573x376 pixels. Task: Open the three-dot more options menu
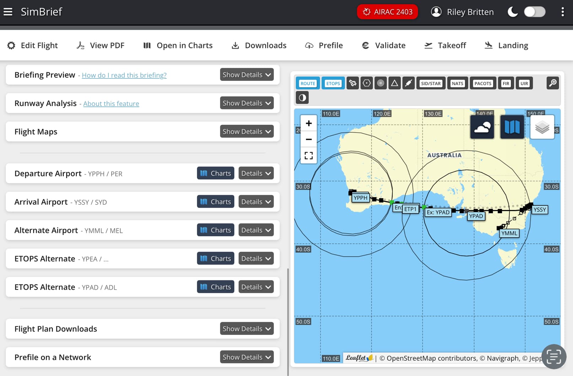click(x=562, y=12)
